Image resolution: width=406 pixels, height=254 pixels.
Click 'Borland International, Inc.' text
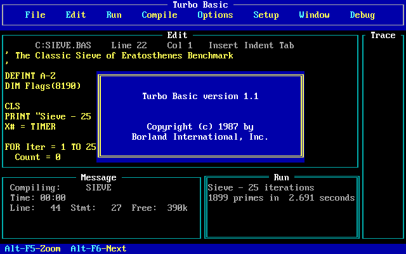[x=200, y=137]
